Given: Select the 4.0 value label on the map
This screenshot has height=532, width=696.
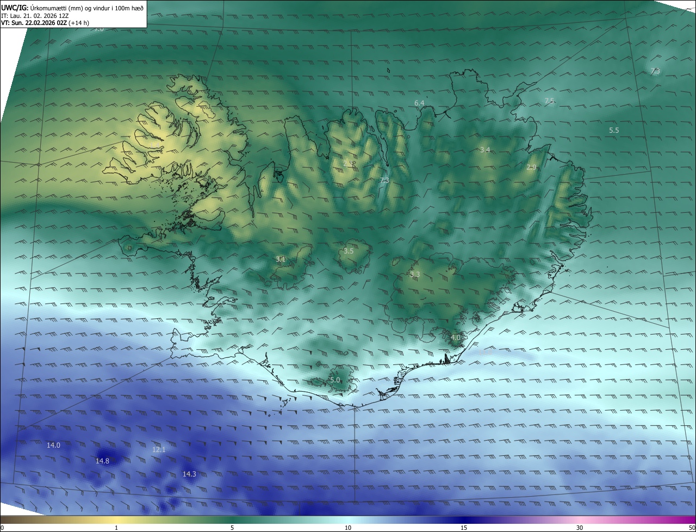Looking at the screenshot, I should [x=456, y=337].
